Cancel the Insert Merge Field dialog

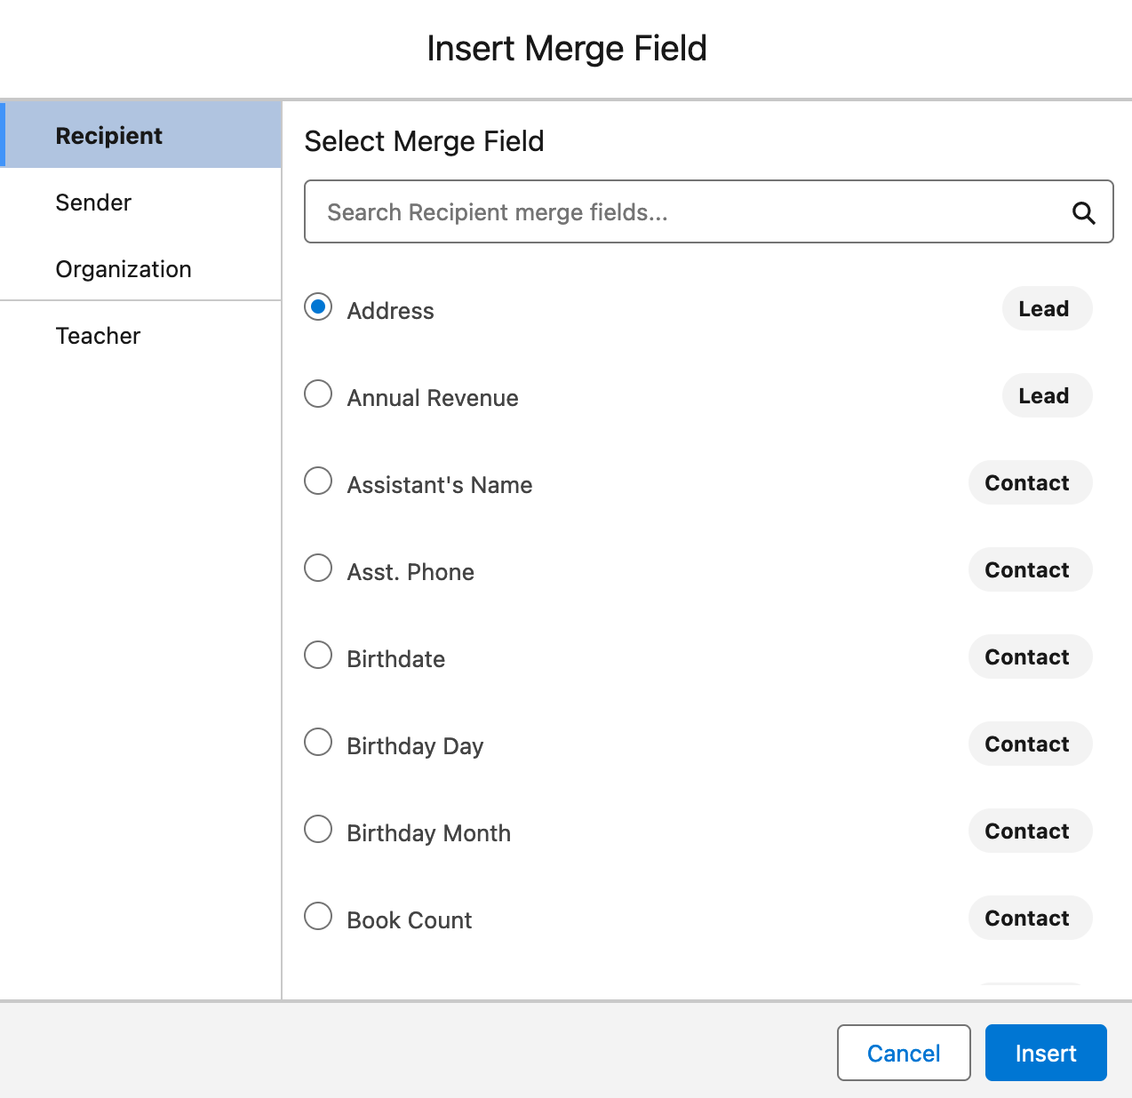point(903,1053)
